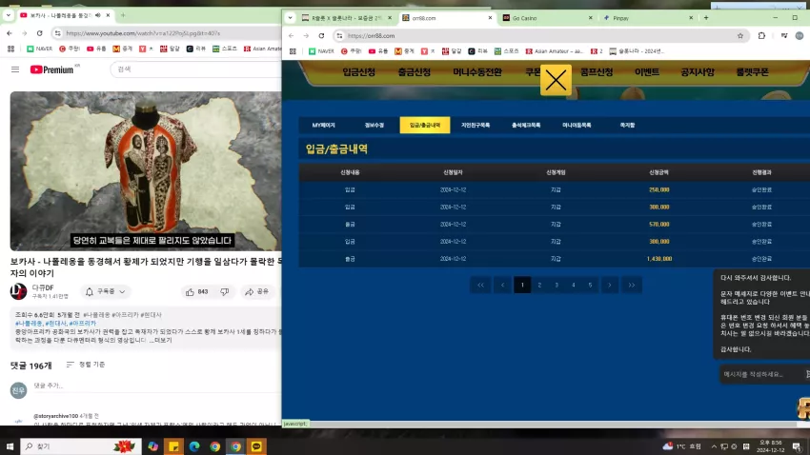Open the YouTube hamburger guide menu
The height and width of the screenshot is (455, 810).
coord(15,69)
